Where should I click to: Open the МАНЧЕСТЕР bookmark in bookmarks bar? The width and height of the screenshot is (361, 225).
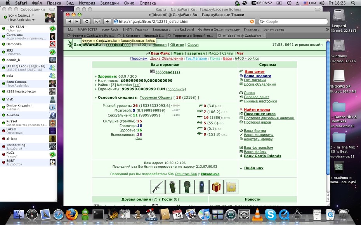point(98,29)
